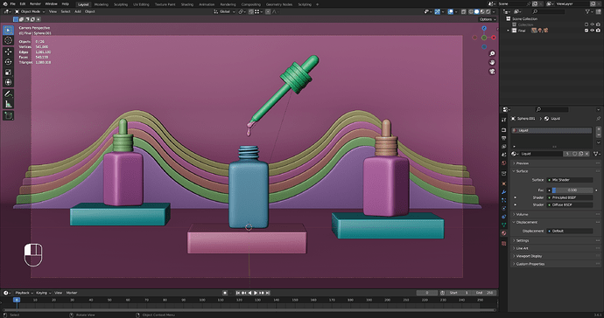Viewport: 604px width, 318px height.
Task: Select the Add Cube tool
Action: click(x=8, y=115)
